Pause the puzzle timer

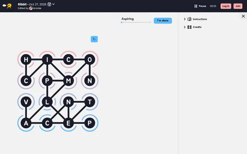[x=200, y=6]
